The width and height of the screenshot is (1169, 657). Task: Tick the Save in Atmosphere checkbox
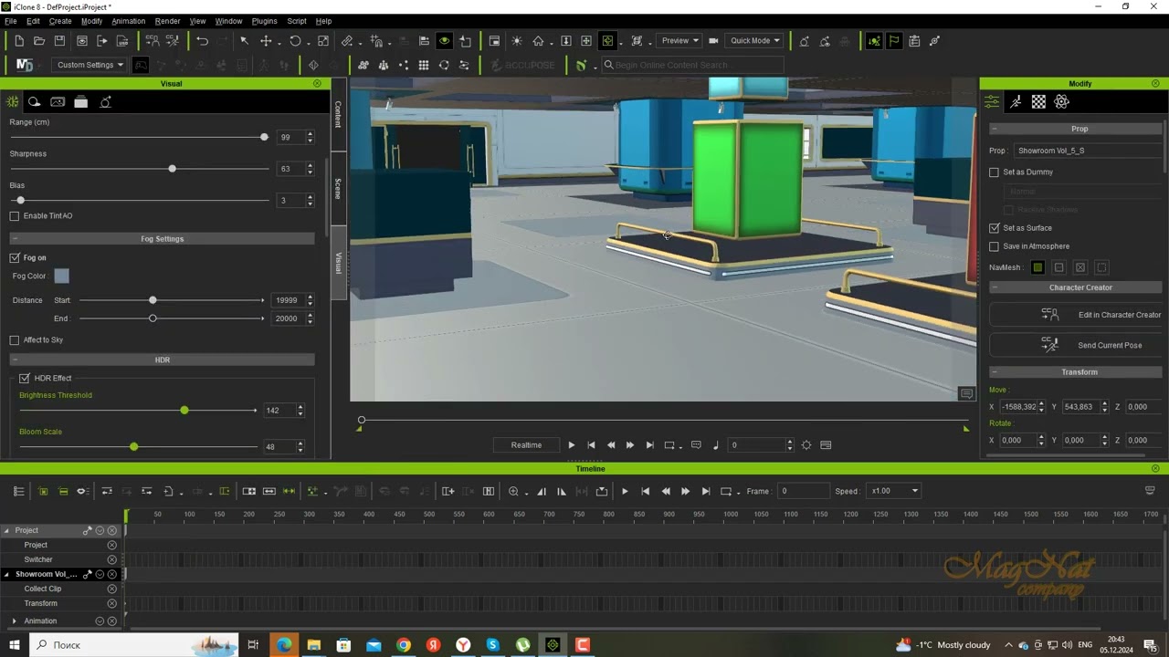(x=995, y=246)
